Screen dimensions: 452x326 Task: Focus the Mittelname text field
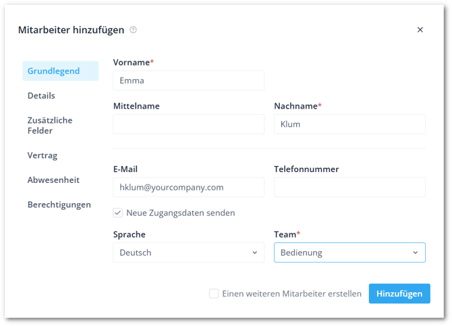pyautogui.click(x=188, y=124)
